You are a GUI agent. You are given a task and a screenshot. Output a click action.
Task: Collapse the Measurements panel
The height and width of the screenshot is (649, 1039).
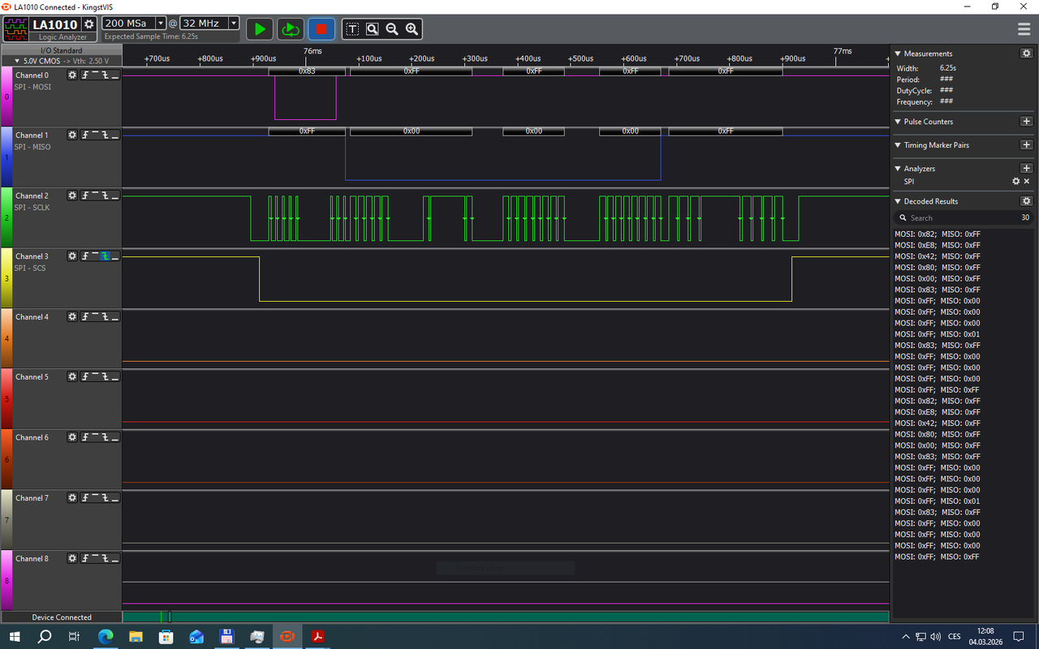(898, 54)
